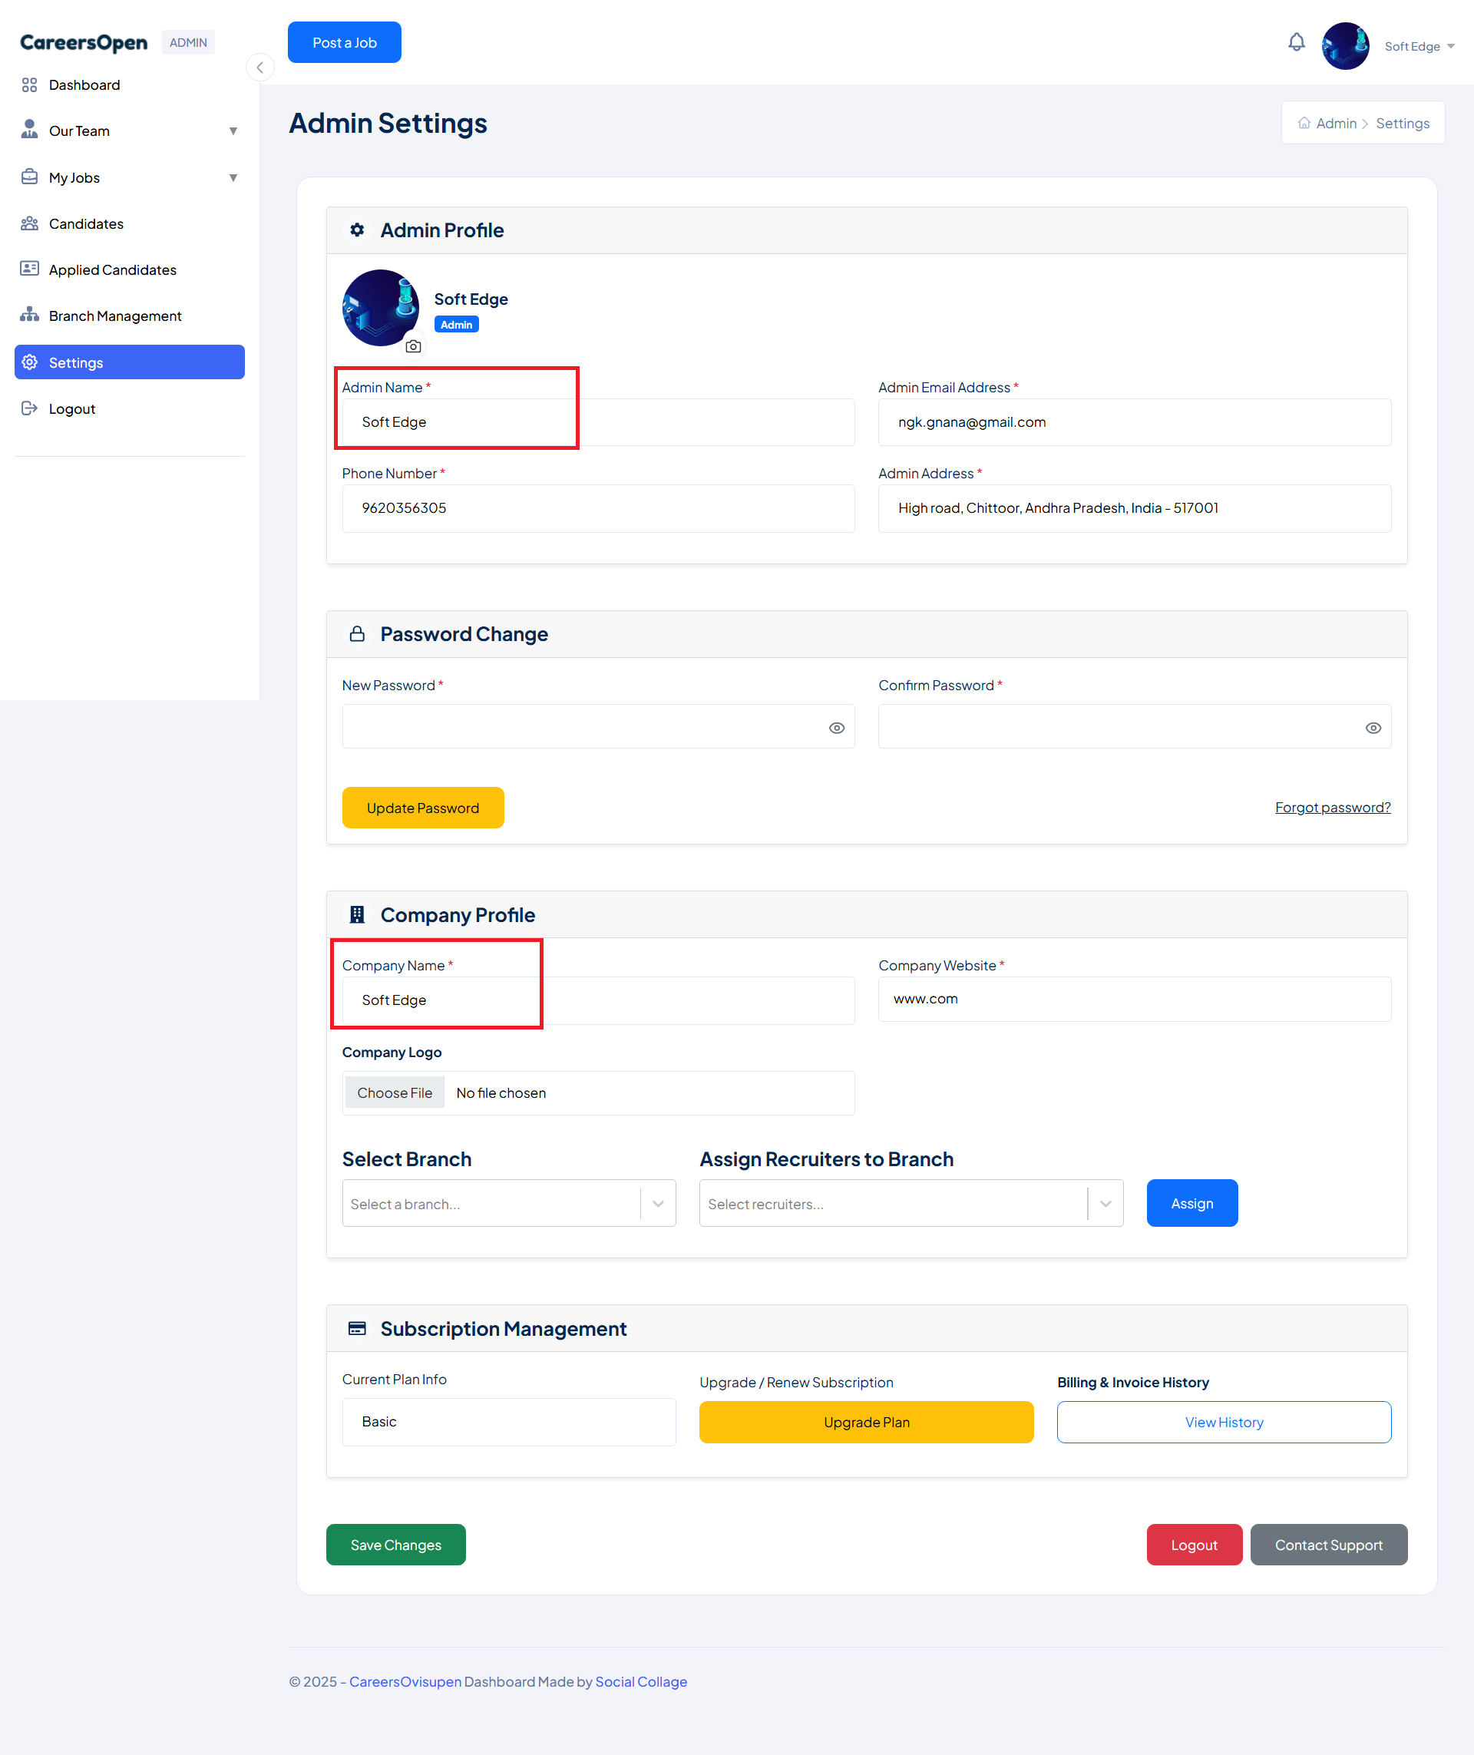Click the notification bell icon
The height and width of the screenshot is (1755, 1474).
[x=1296, y=43]
